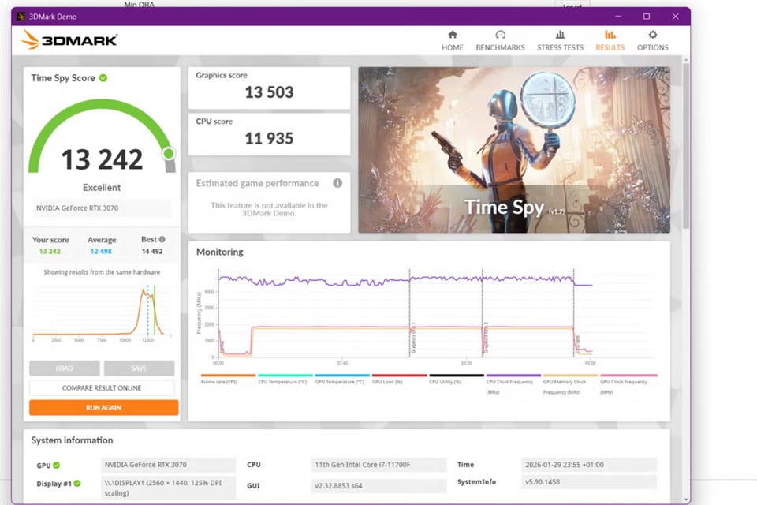Viewport: 757px width, 505px height.
Task: Click the green check next to GPU
Action: coord(57,465)
